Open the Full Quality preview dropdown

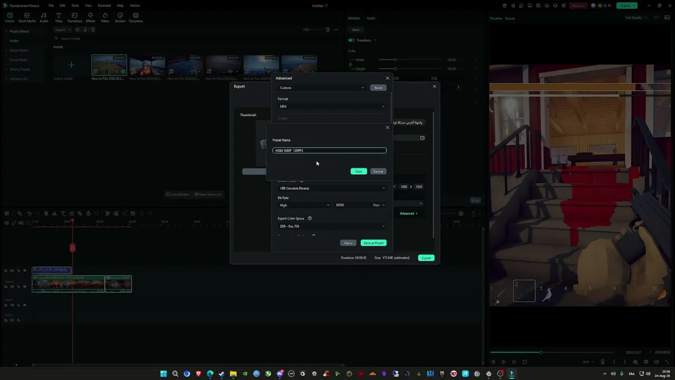[635, 18]
